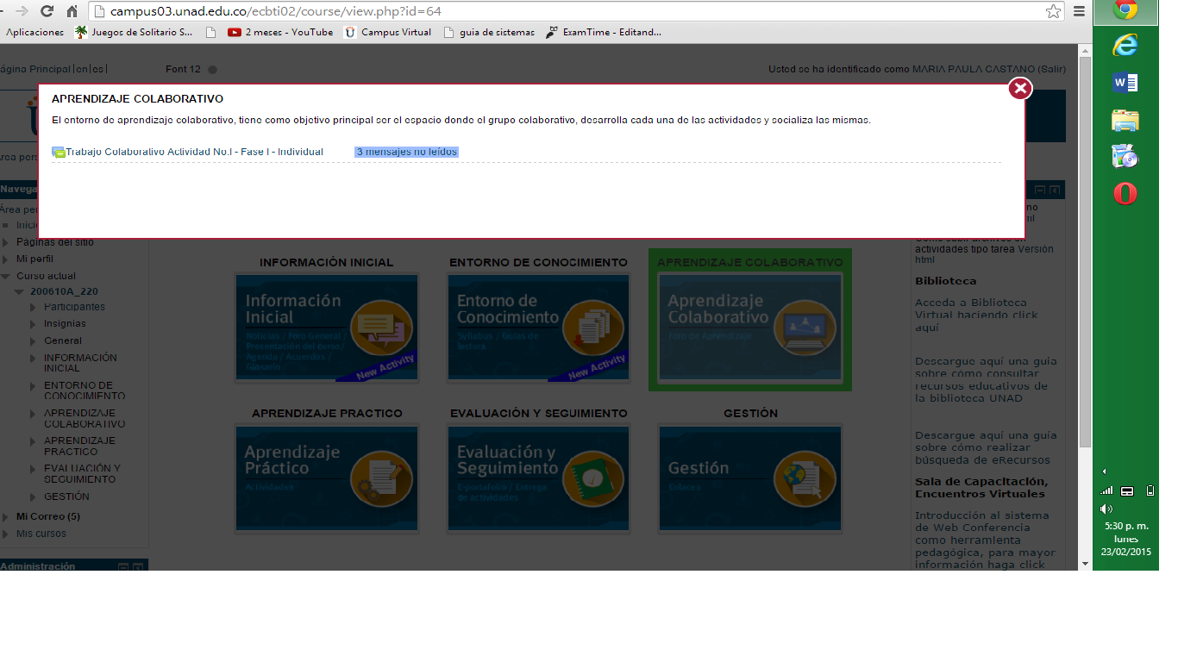The width and height of the screenshot is (1178, 662).
Task: Go forward with the browser arrow
Action: pyautogui.click(x=22, y=11)
